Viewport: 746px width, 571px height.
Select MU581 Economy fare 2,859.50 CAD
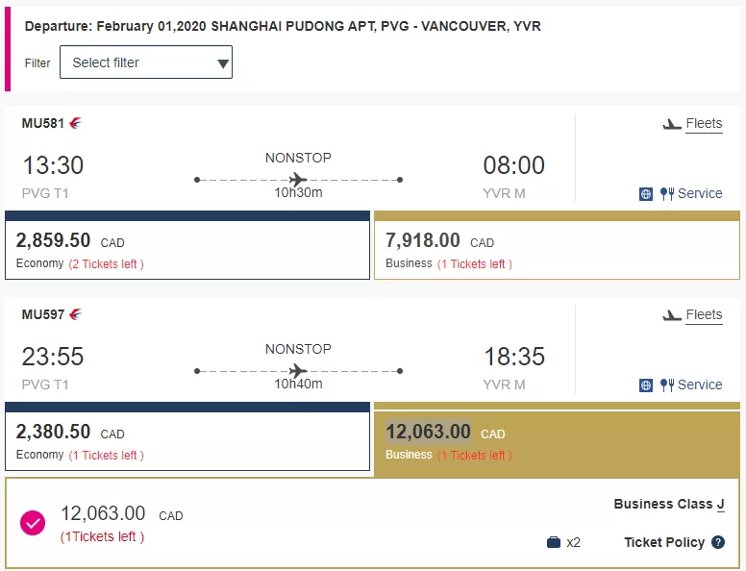pyautogui.click(x=187, y=245)
